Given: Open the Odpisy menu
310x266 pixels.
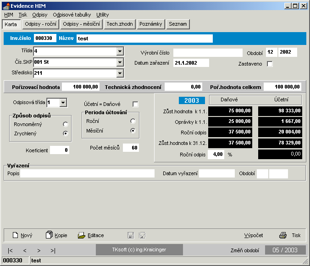Looking at the screenshot, I should [x=40, y=15].
